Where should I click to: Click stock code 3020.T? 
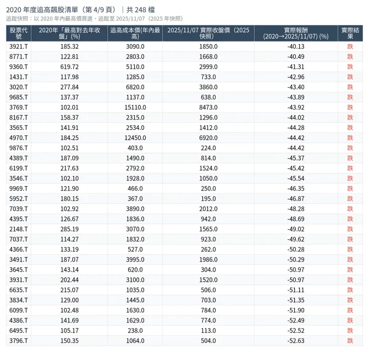[x=18, y=87]
